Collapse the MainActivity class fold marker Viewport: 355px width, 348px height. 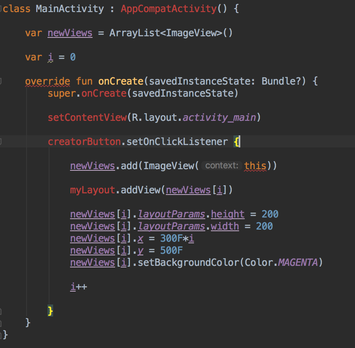click(x=2, y=8)
